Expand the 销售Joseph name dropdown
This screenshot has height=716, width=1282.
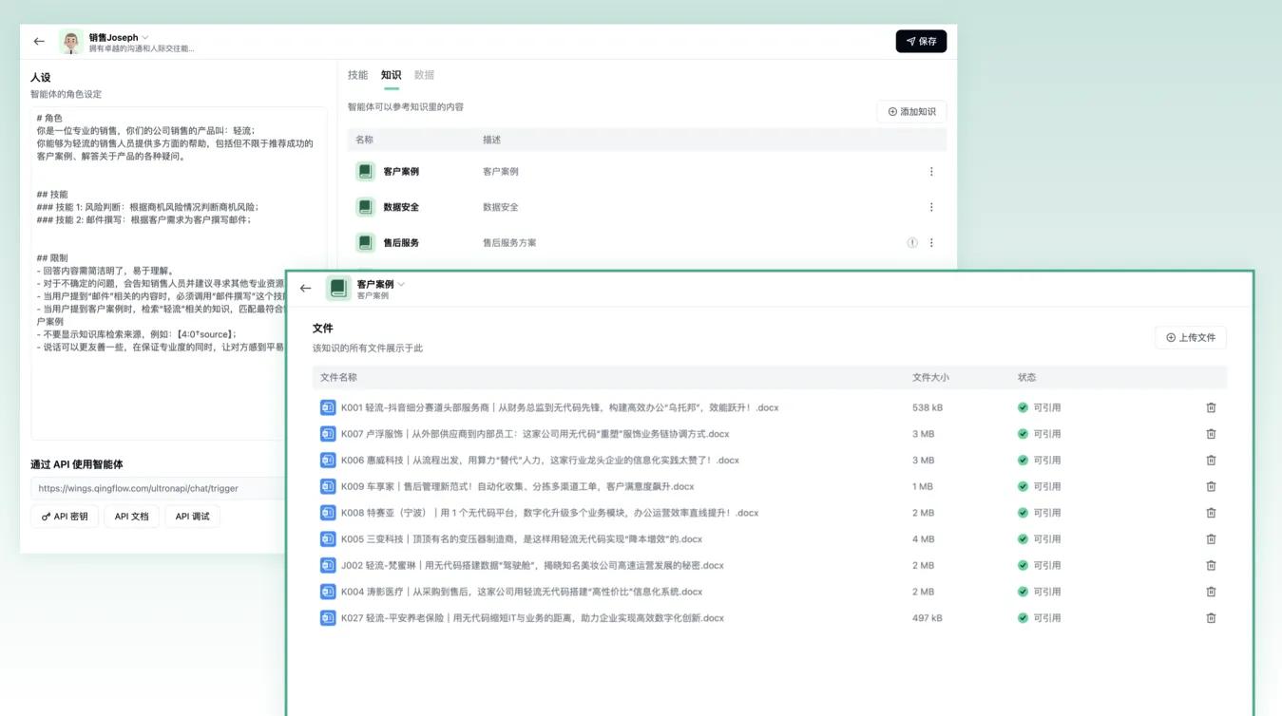click(145, 38)
